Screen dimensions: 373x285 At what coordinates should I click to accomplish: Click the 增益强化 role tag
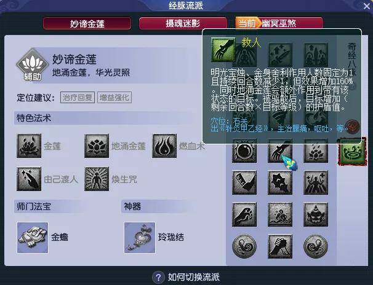tap(114, 98)
